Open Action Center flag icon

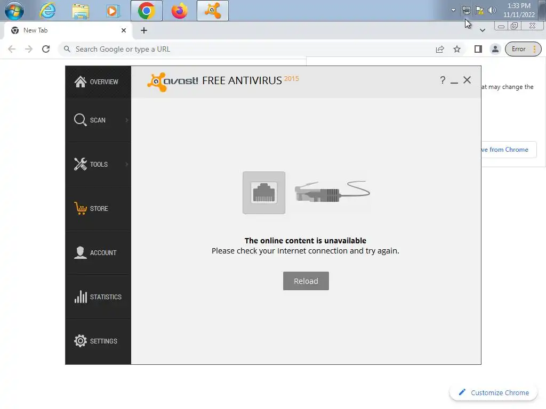click(479, 11)
